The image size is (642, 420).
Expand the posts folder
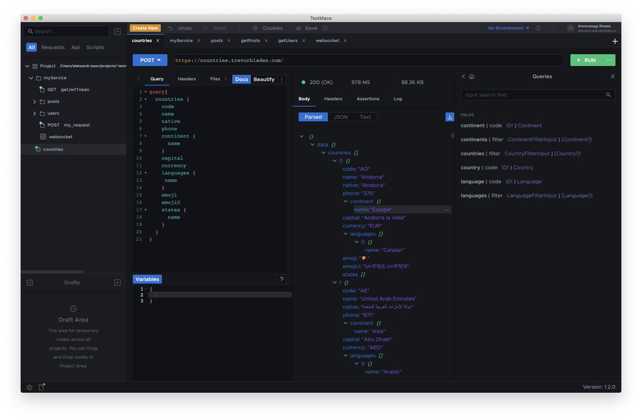[x=35, y=101]
